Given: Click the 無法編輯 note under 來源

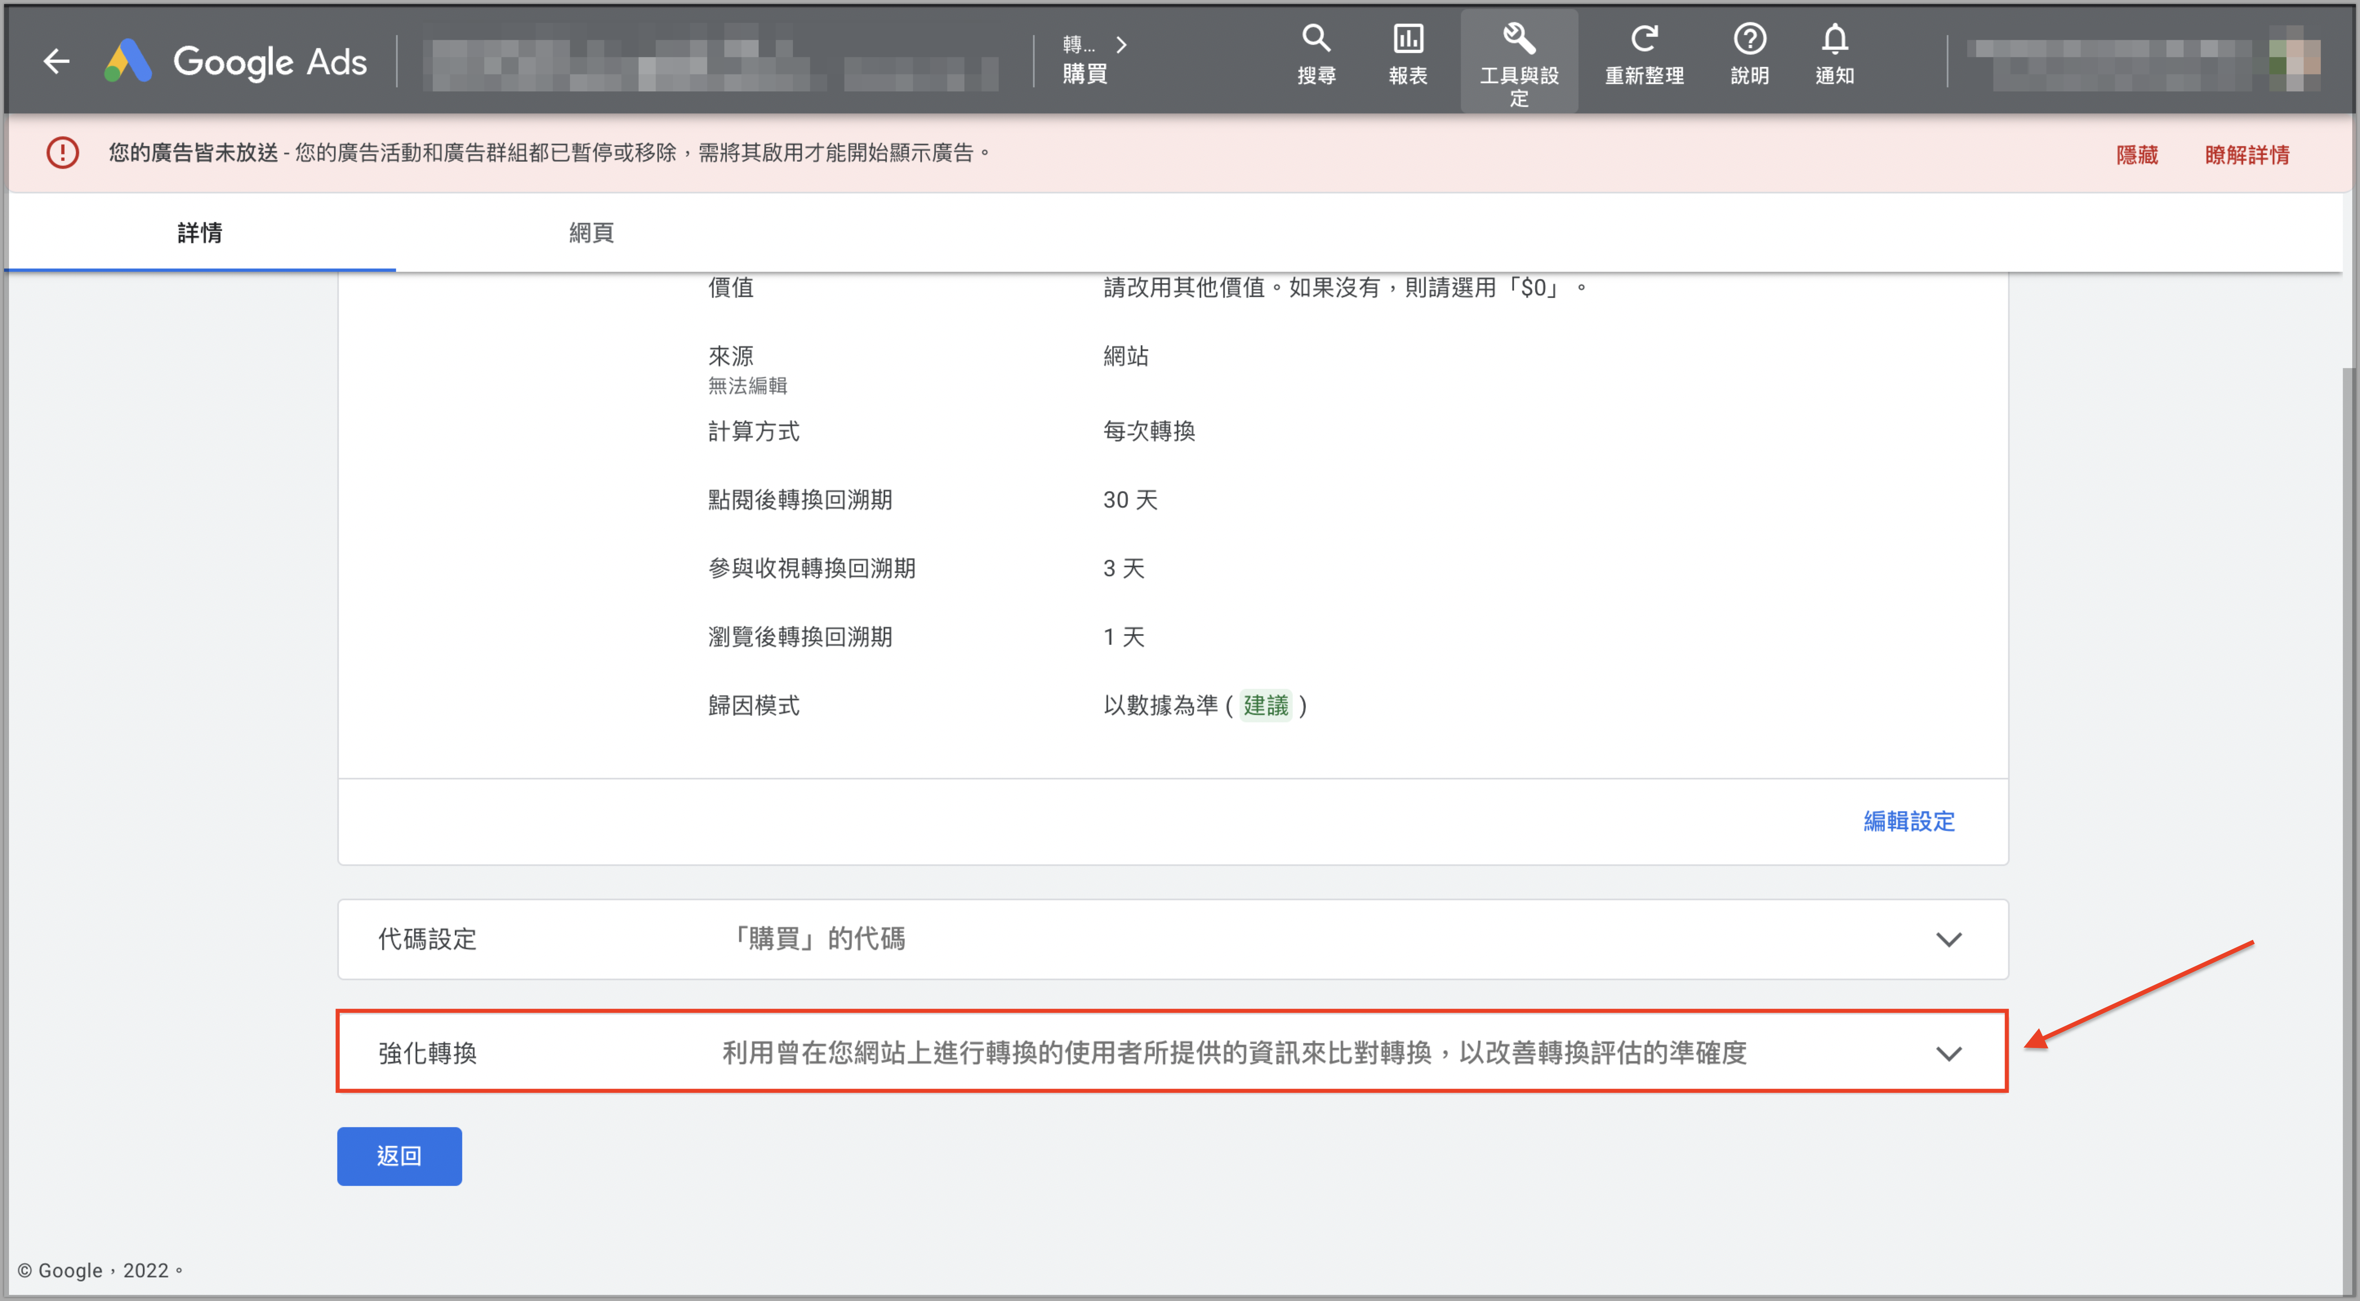Looking at the screenshot, I should [x=748, y=386].
